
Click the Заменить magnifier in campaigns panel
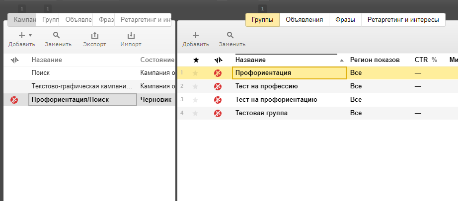(56, 36)
